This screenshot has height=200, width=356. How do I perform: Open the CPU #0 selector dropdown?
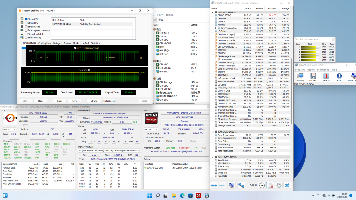(x=9, y=129)
